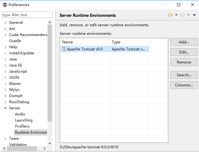The image size is (199, 152).
Task: Maximize the Preferences window
Action: pyautogui.click(x=179, y=5)
